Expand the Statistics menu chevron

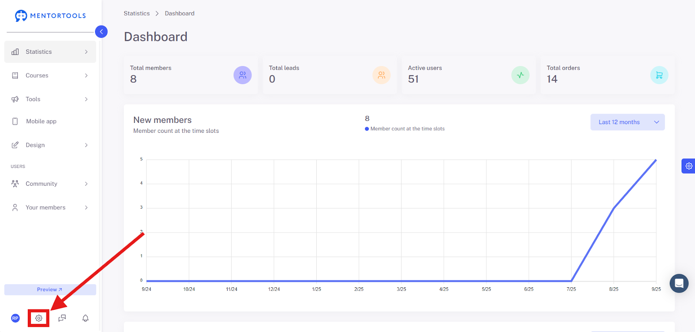(86, 52)
